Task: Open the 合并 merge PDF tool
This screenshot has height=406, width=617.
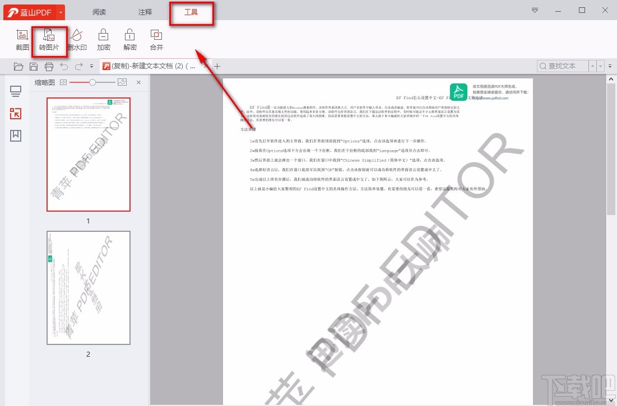Action: point(156,39)
